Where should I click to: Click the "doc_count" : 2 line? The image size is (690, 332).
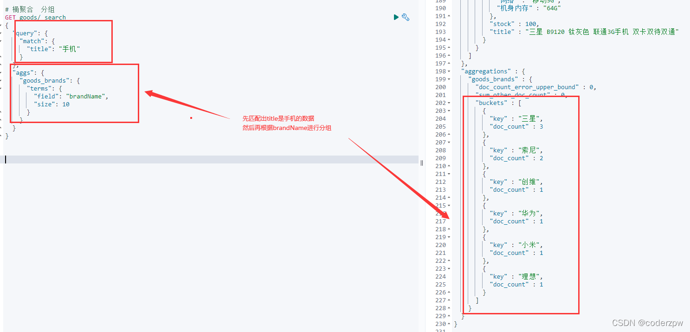click(516, 158)
